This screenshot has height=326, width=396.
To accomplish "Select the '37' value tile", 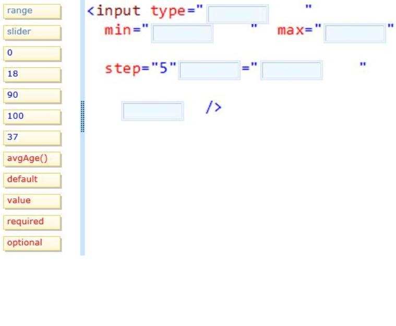I will coord(32,138).
